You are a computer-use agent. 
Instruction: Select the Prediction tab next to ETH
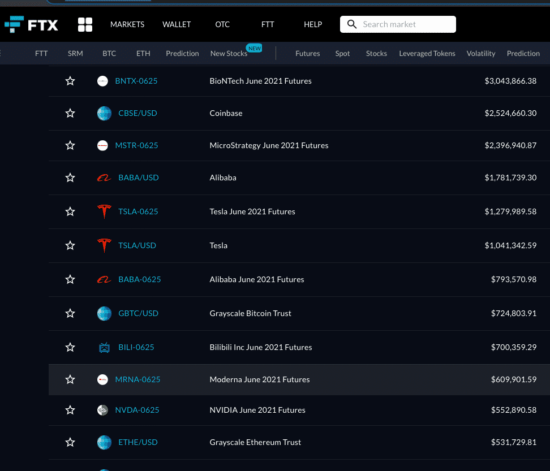[x=182, y=54]
